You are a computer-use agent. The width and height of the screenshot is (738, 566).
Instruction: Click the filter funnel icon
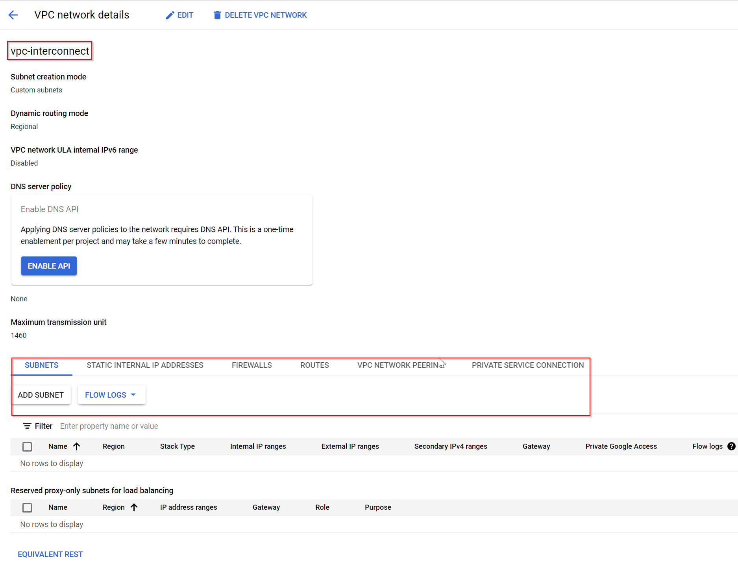pos(27,426)
